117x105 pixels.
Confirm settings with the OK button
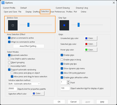pos(59,102)
